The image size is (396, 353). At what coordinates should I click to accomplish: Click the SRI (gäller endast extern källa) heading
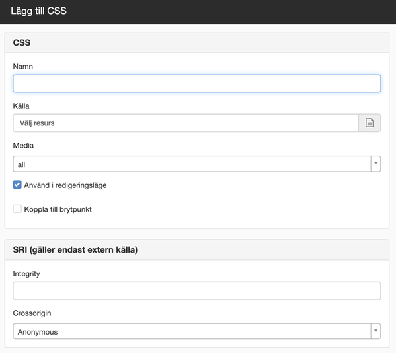tap(75, 250)
